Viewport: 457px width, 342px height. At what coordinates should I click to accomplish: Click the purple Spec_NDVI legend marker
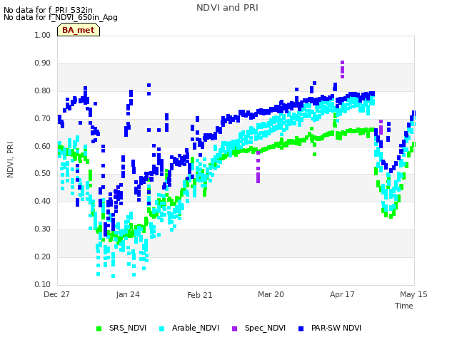click(235, 329)
